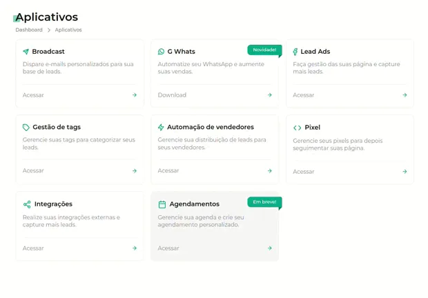
Task: Click 'Gerencie suas tags' description text
Action: coord(79,143)
